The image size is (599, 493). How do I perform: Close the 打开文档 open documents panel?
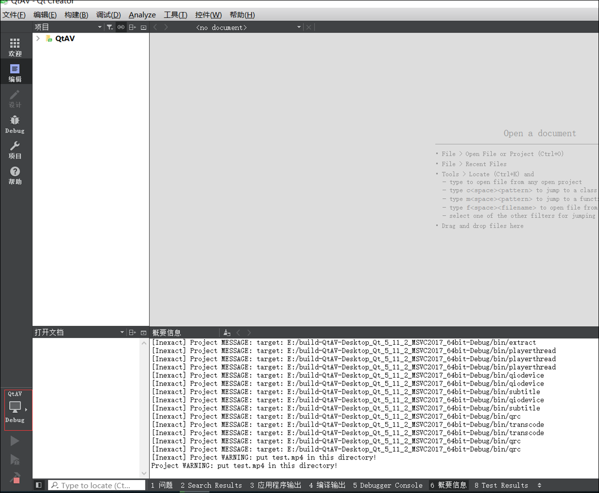[143, 332]
